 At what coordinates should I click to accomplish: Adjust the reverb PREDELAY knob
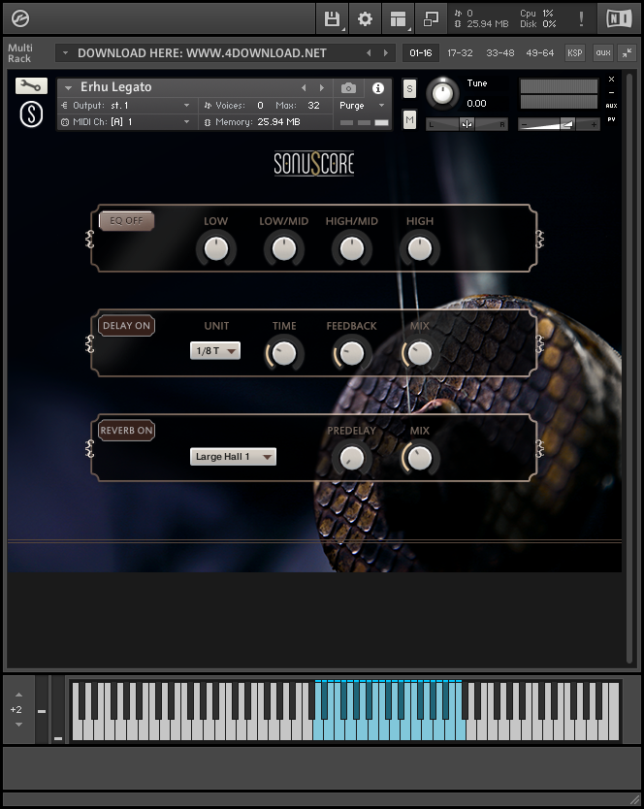click(x=352, y=458)
